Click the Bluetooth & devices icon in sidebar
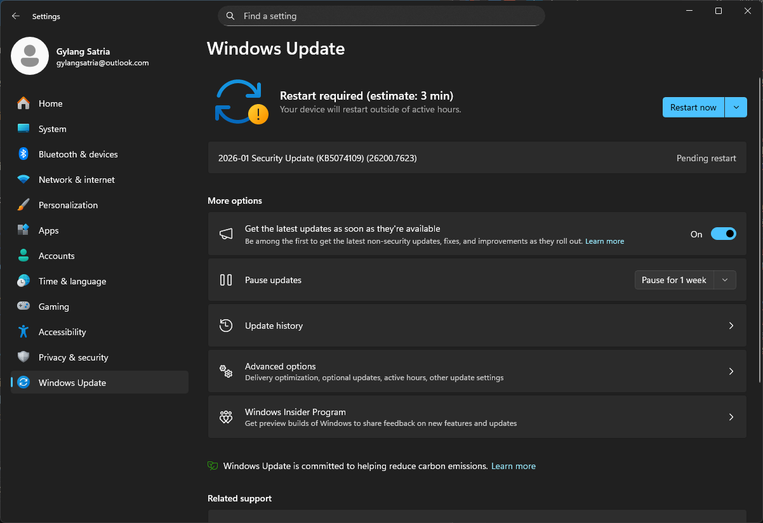Viewport: 763px width, 523px height. point(23,154)
